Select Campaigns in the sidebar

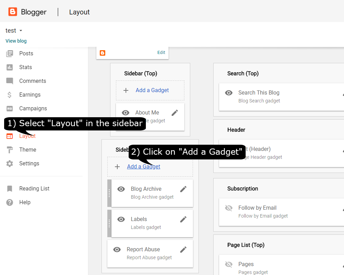33,109
